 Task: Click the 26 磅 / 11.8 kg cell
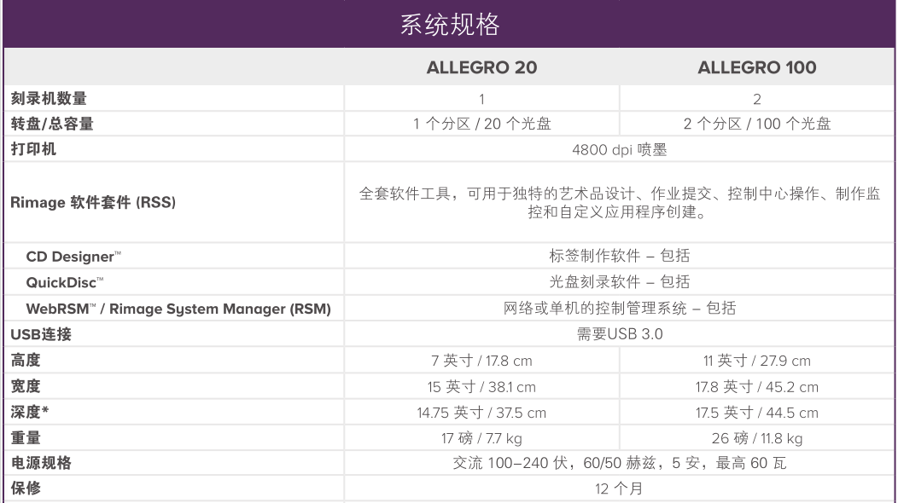tap(756, 438)
